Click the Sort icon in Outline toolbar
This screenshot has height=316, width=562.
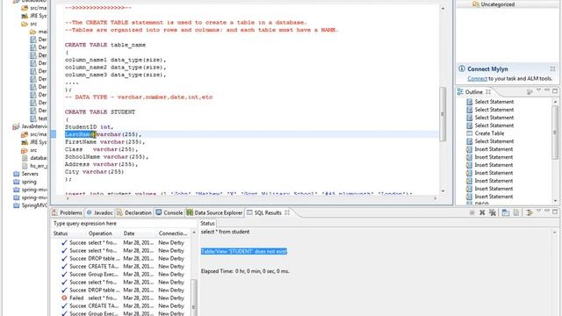530,92
